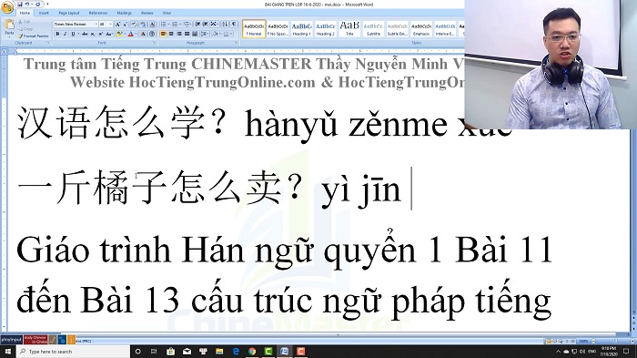Apply the Normal style
The width and height of the screenshot is (637, 358).
pyautogui.click(x=254, y=29)
